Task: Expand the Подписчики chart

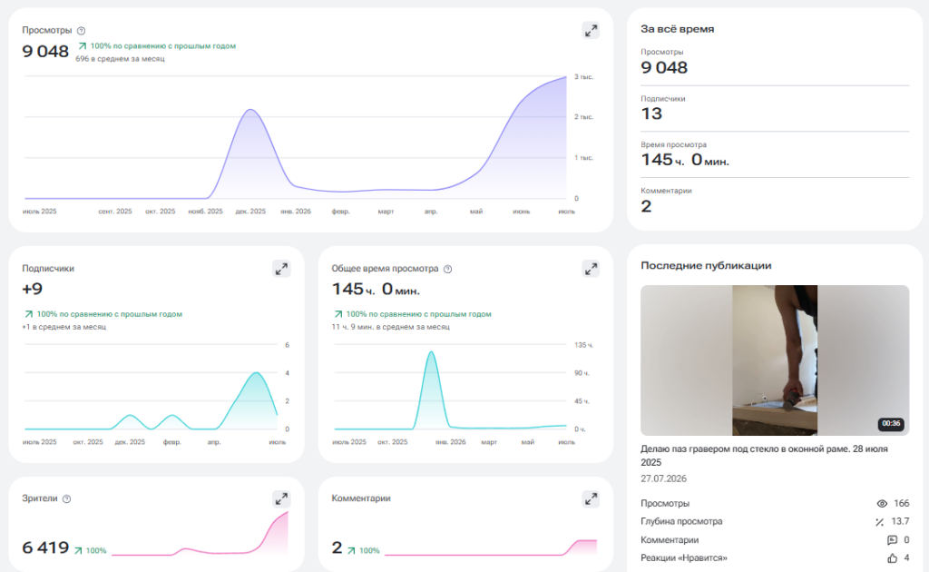Action: point(281,269)
